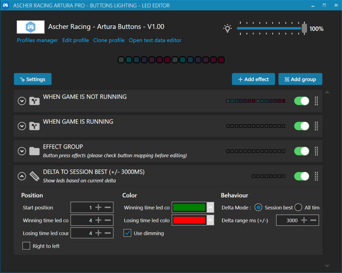Grab the drag handle of WHEN GAME IS RUNNING
This screenshot has height=273, width=342.
click(316, 126)
